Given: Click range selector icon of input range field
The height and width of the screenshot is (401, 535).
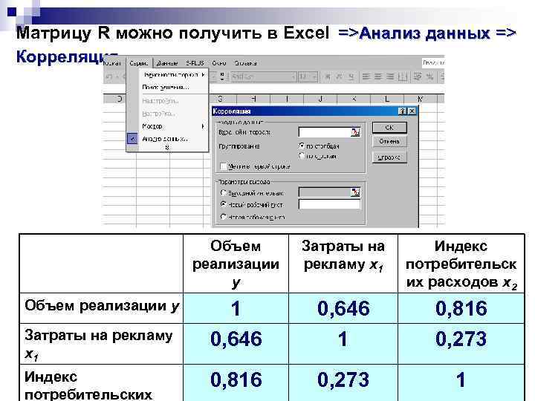Looking at the screenshot, I should pos(355,132).
